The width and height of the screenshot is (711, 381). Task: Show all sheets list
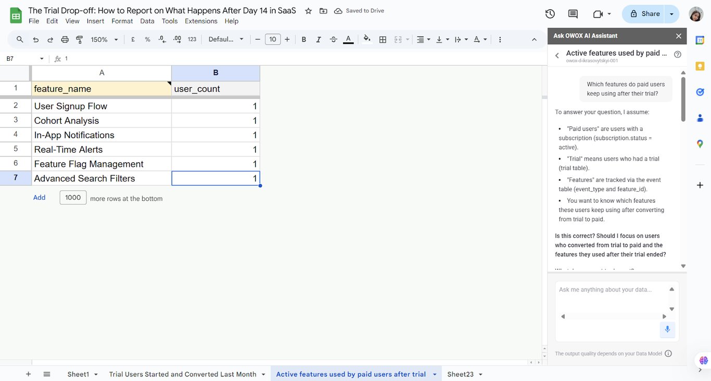pos(47,374)
